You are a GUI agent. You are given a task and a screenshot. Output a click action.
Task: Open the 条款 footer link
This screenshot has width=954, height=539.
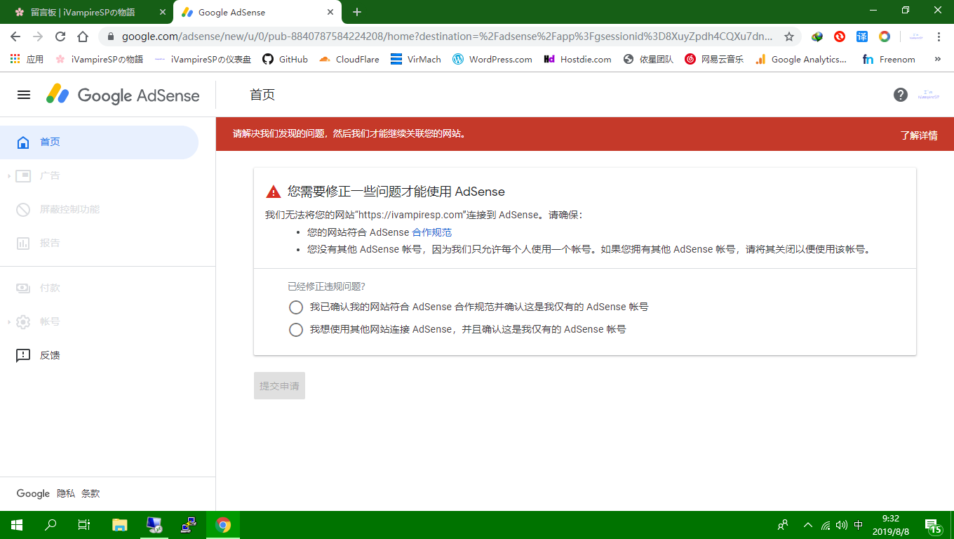pyautogui.click(x=90, y=494)
